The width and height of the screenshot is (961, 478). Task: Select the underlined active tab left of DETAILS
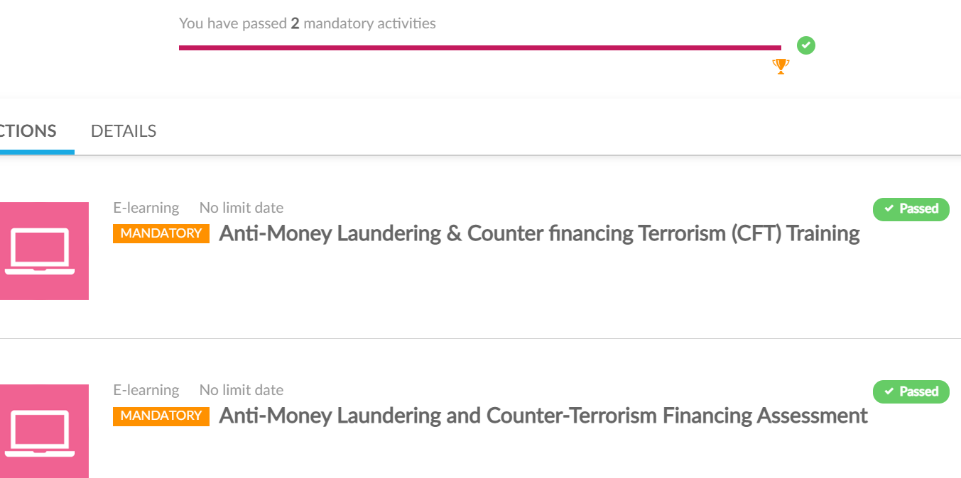tap(28, 131)
